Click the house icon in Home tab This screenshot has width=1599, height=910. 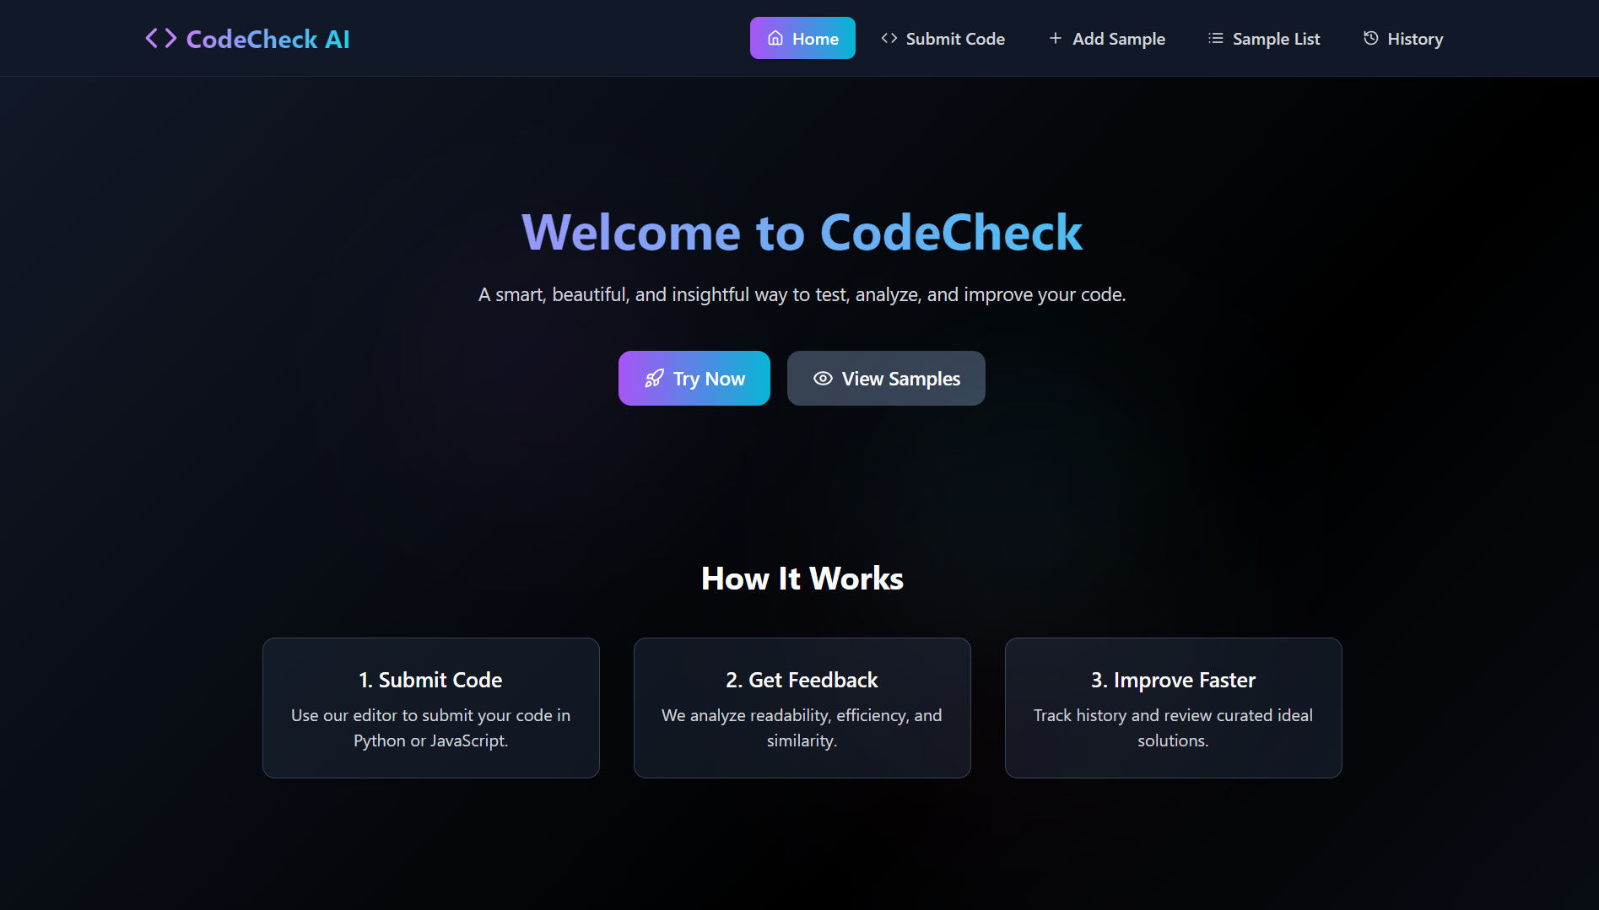pyautogui.click(x=775, y=38)
